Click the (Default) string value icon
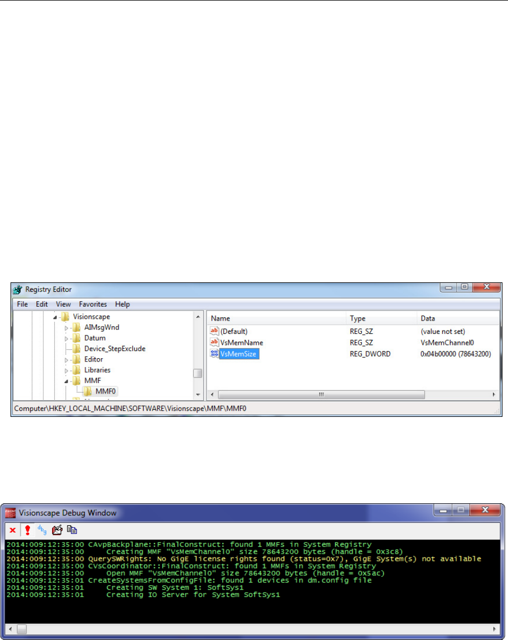The width and height of the screenshot is (508, 640). click(214, 331)
